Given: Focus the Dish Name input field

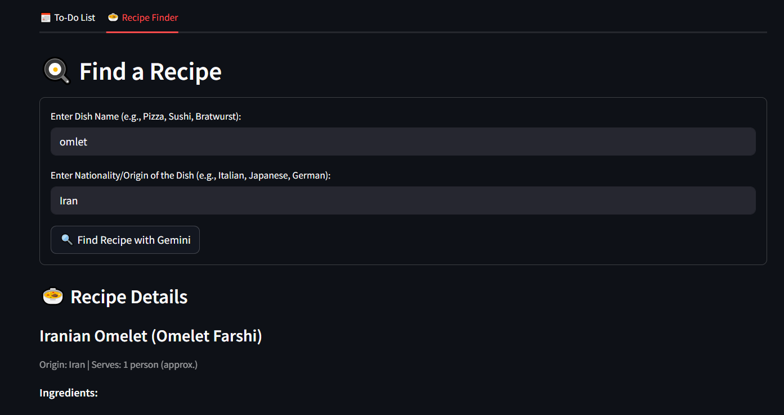Looking at the screenshot, I should [x=402, y=142].
